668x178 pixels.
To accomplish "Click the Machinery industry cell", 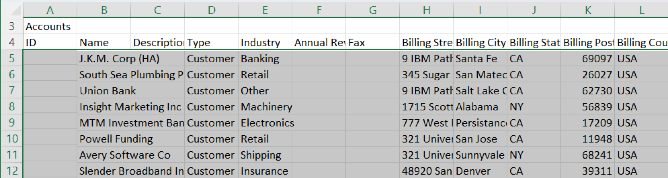I will [266, 107].
